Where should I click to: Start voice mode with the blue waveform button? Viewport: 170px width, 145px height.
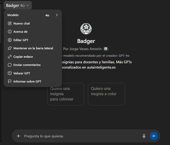coord(154,136)
